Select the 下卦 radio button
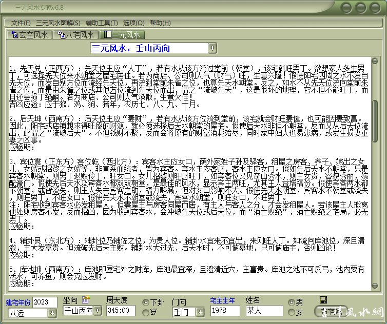The image size is (387, 324). point(146,302)
